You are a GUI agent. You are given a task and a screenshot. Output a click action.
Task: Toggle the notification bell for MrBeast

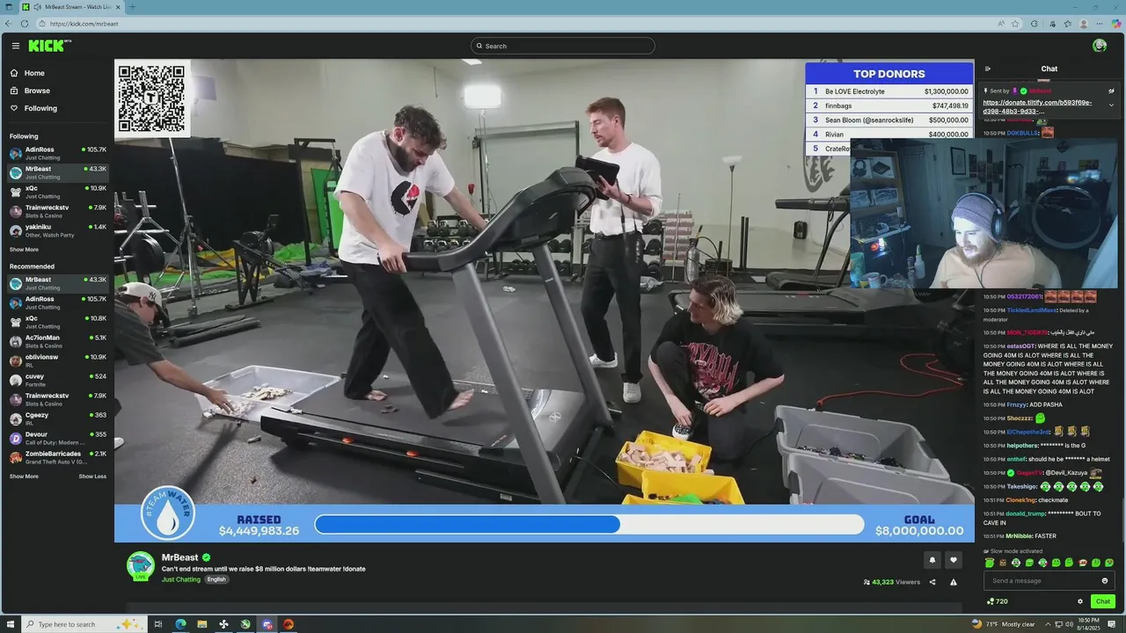[932, 560]
